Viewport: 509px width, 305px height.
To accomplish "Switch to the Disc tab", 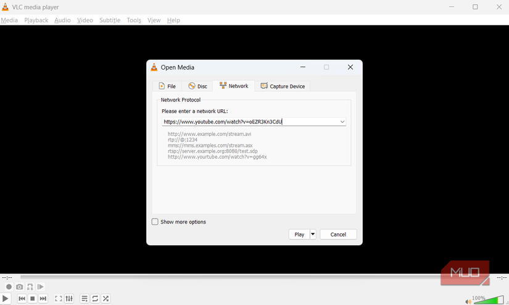I will tap(197, 86).
